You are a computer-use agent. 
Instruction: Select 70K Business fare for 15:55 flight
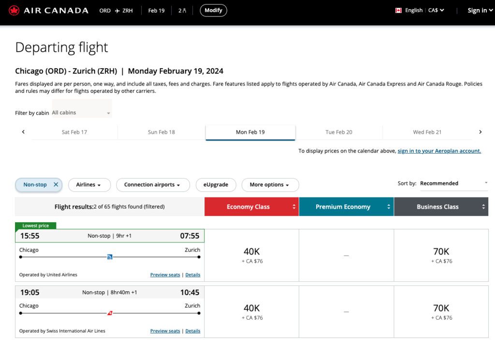[441, 255]
